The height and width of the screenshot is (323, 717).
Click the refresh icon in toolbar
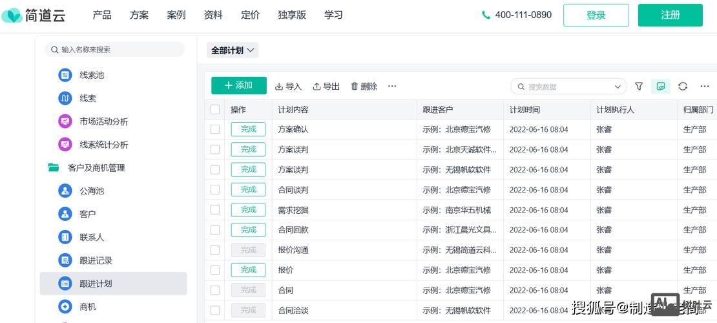(683, 87)
